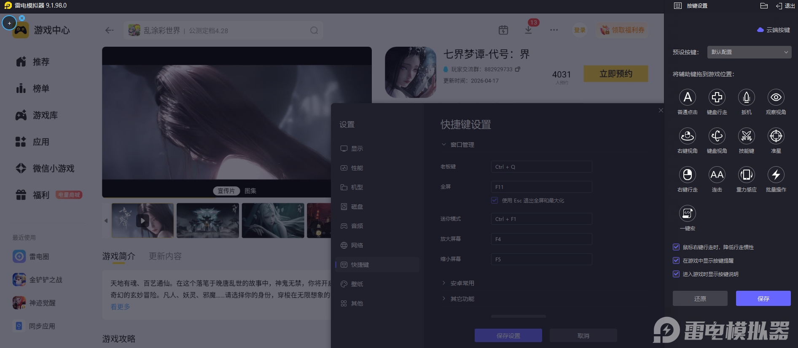
Task: Uncheck 在游戏中显示按键提醒 option
Action: (676, 261)
